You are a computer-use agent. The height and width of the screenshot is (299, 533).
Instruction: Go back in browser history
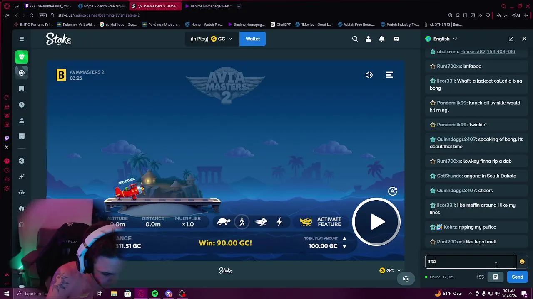(x=16, y=15)
